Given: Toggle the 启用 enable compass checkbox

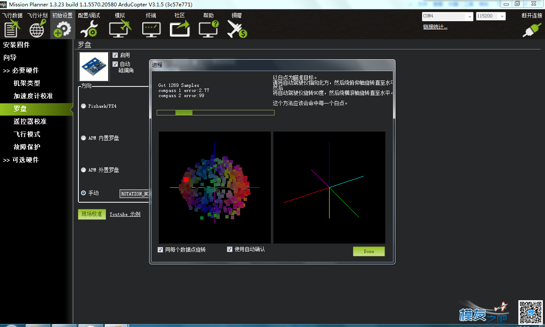Looking at the screenshot, I should coord(115,55).
